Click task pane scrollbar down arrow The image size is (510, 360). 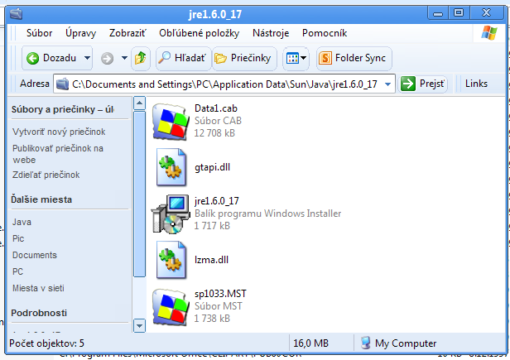tap(139, 325)
